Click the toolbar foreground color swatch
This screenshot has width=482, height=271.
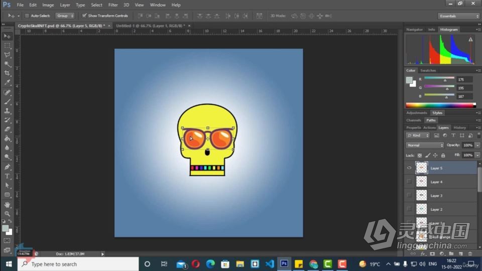pyautogui.click(x=5, y=228)
